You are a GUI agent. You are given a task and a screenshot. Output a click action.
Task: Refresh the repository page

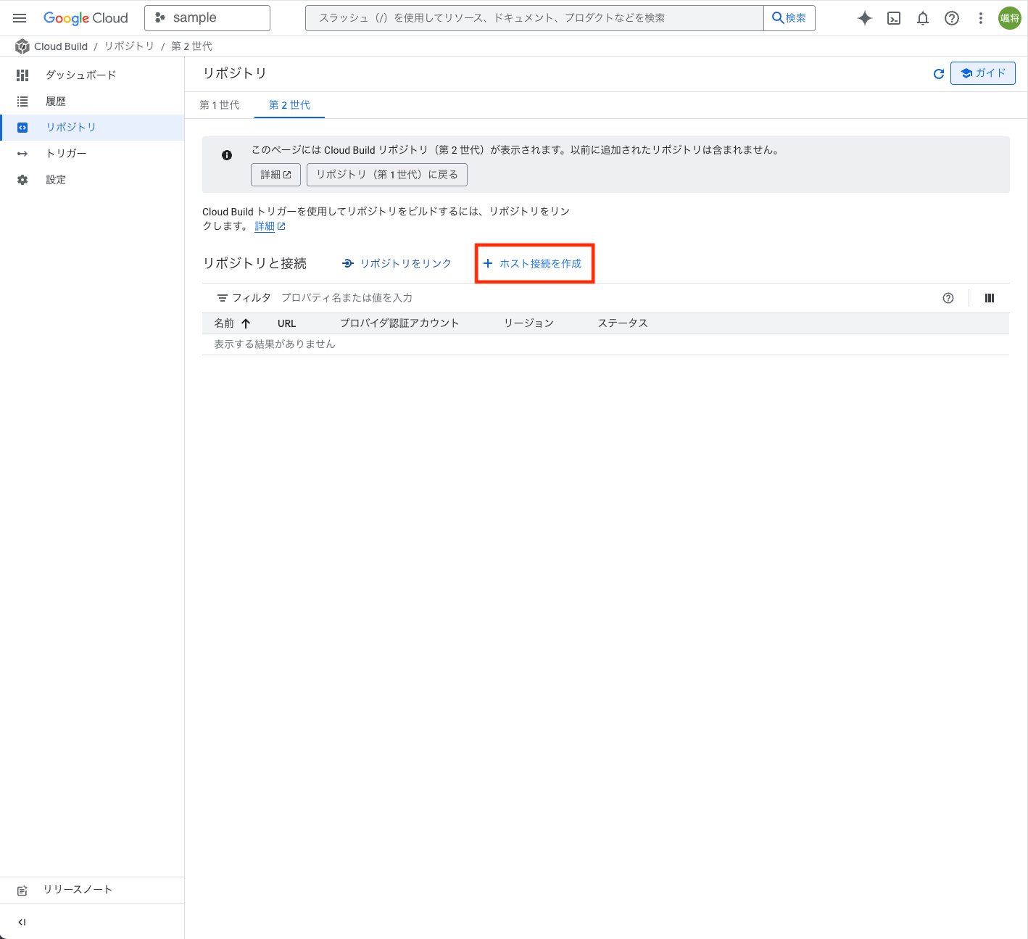tap(938, 74)
